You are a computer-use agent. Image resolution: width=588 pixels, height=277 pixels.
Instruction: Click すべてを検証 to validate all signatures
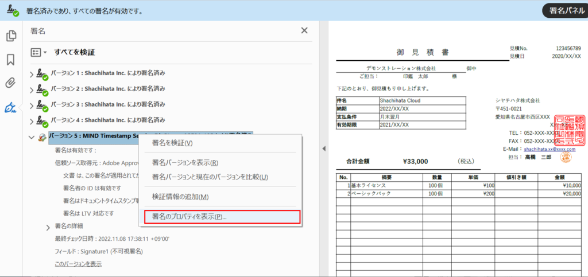(74, 52)
